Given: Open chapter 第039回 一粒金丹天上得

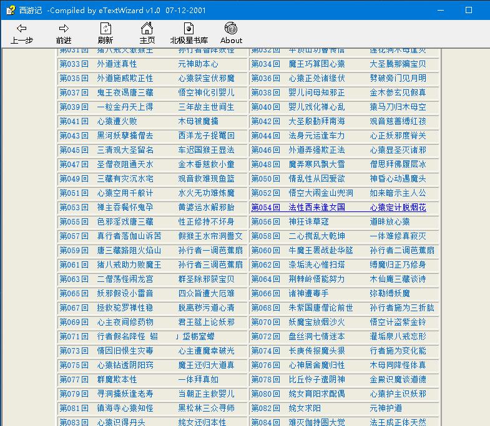Looking at the screenshot, I should [x=147, y=107].
